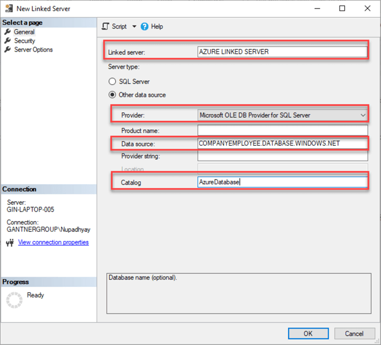Click the Catalog label

coord(131,183)
